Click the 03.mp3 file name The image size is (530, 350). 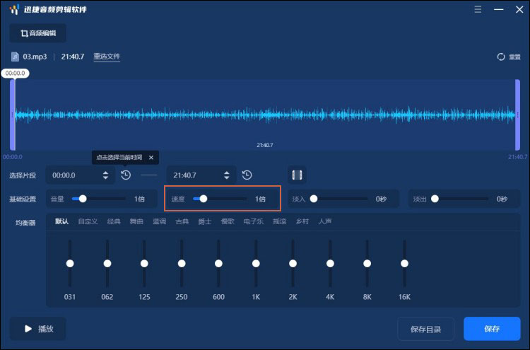pyautogui.click(x=35, y=57)
